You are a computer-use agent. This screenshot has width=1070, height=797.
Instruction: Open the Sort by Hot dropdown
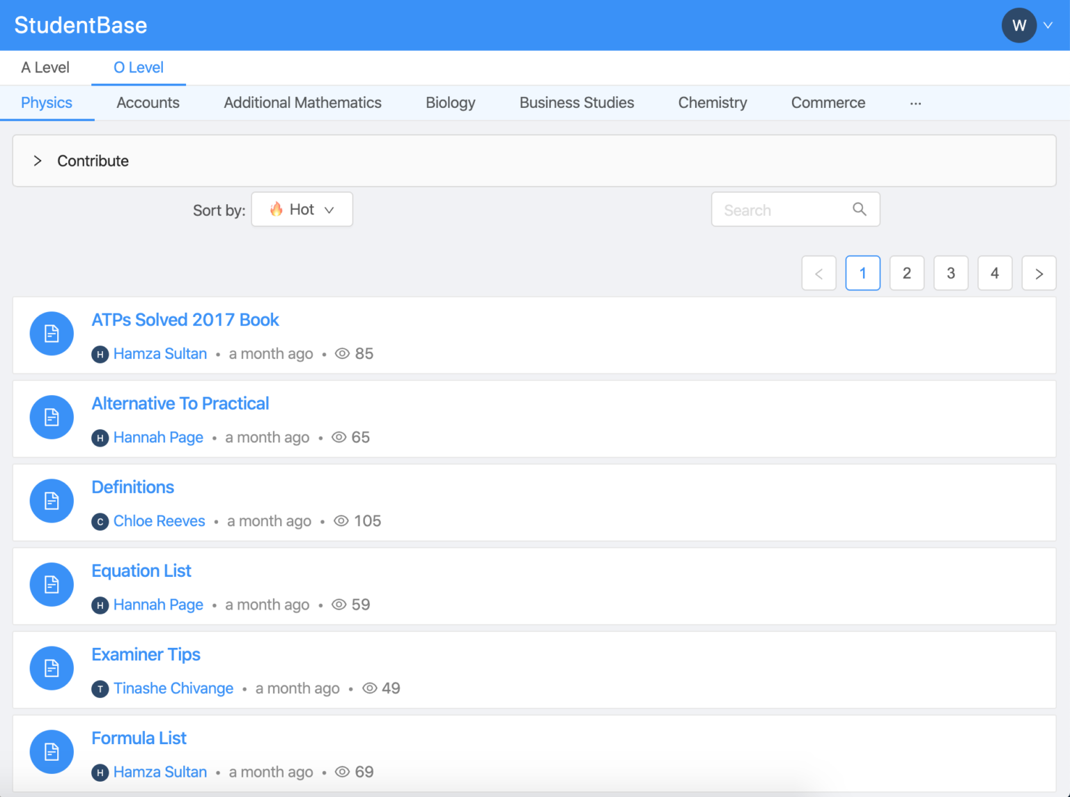tap(302, 210)
